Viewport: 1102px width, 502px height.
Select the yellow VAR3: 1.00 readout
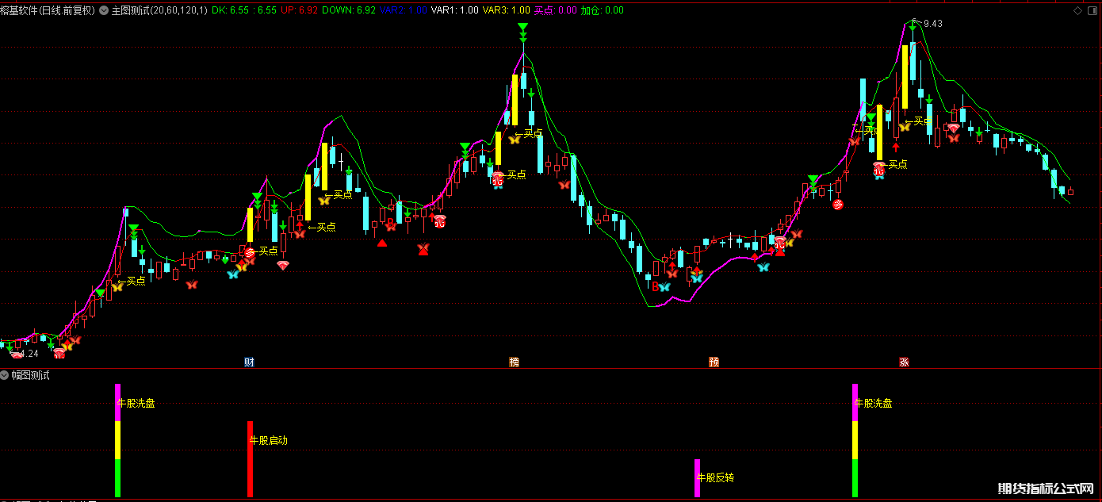(507, 10)
